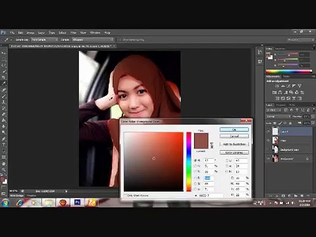Add a Hue/Saturation adjustment
Image resolution: width=316 pixels, height=237 pixels.
275,92
